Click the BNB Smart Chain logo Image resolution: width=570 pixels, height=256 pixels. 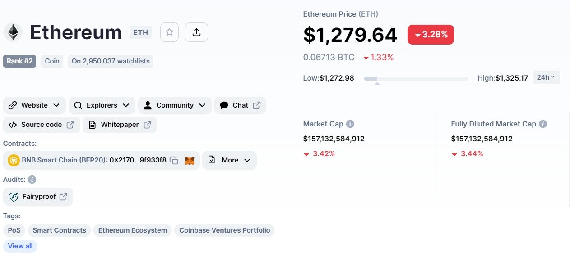14,161
